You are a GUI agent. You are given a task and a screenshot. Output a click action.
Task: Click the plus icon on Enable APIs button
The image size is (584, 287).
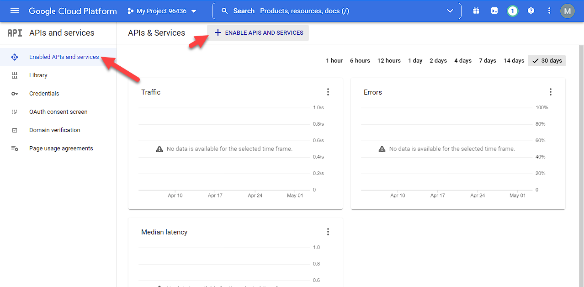point(218,33)
